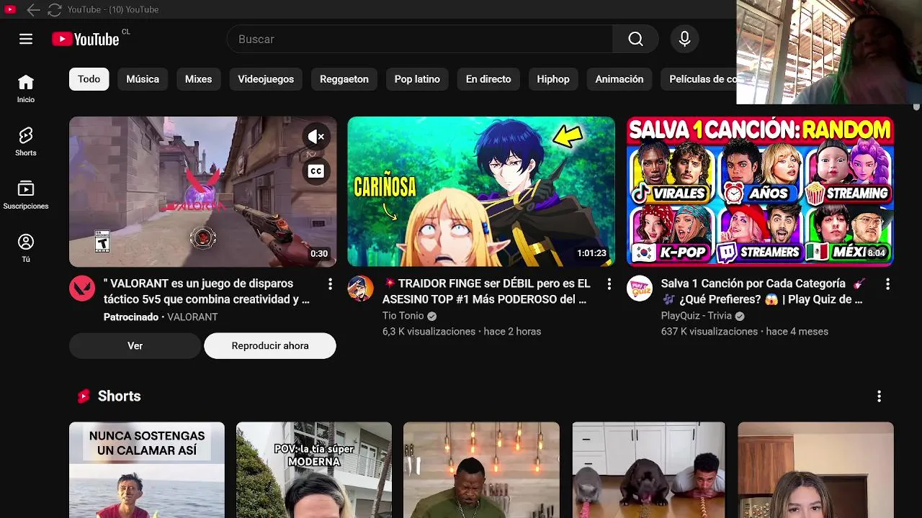Select the Todo filter chip
The image size is (922, 518).
89,79
